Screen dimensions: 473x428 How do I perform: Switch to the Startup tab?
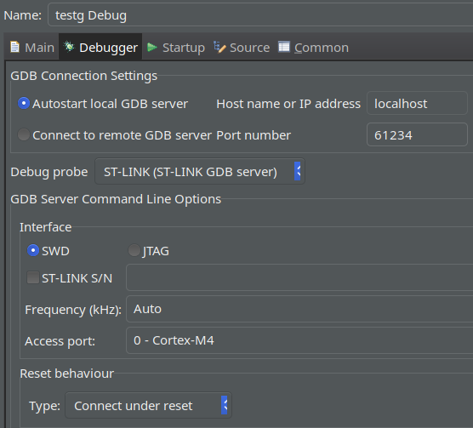click(x=176, y=48)
